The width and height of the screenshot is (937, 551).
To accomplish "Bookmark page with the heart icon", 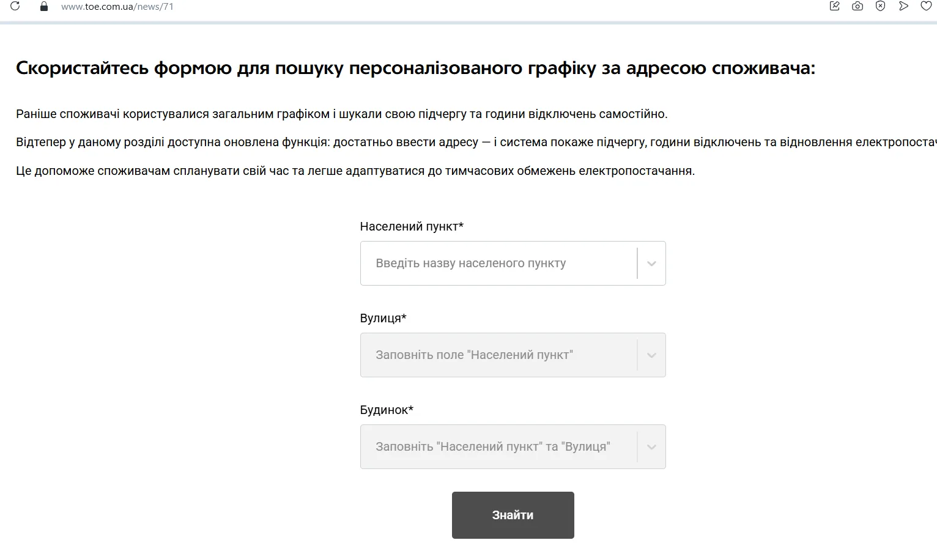I will pyautogui.click(x=926, y=6).
